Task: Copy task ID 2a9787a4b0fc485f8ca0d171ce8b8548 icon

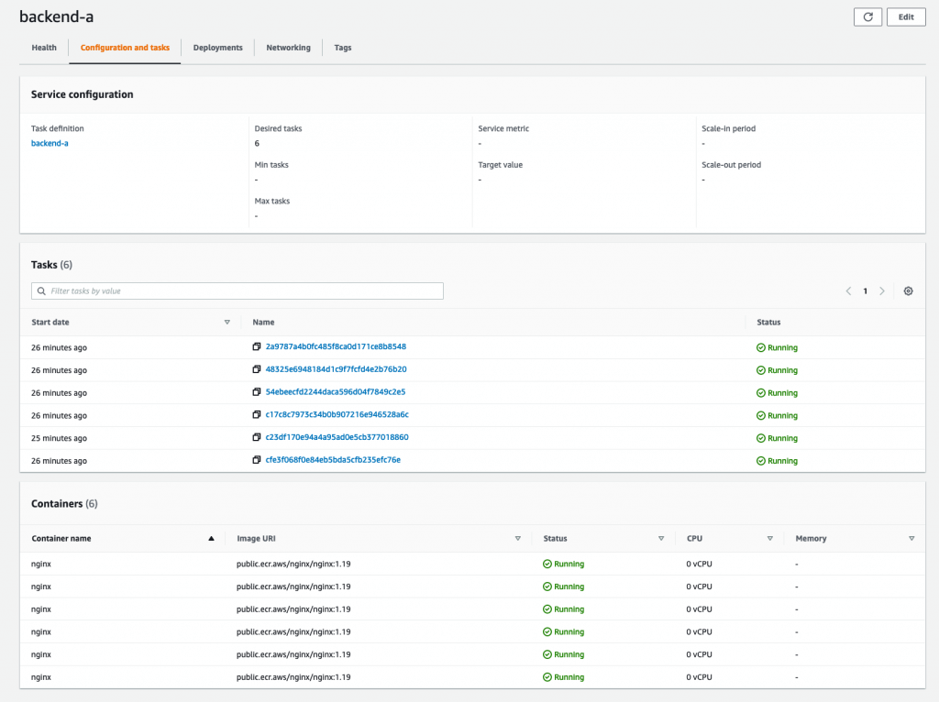Action: (258, 346)
